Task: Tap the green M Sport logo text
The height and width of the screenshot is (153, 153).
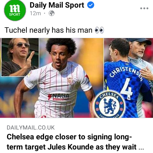Action: pyautogui.click(x=15, y=10)
